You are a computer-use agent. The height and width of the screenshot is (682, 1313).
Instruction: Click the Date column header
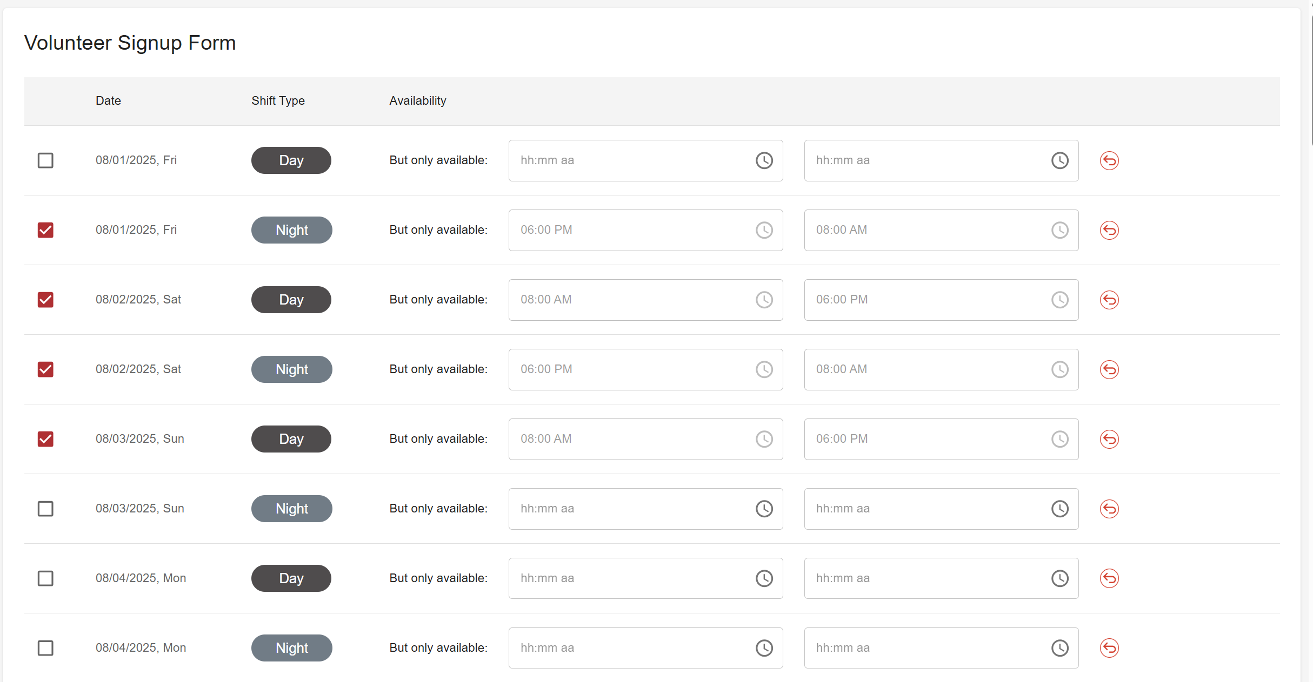(x=108, y=101)
